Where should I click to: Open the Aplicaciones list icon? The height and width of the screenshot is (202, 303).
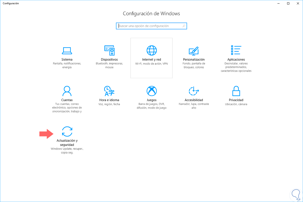[x=236, y=50]
